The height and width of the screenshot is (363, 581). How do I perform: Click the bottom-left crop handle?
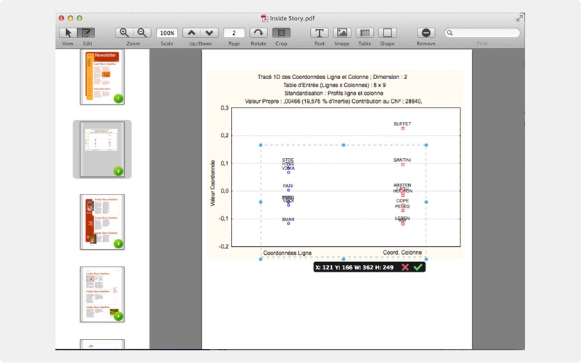coord(261,259)
